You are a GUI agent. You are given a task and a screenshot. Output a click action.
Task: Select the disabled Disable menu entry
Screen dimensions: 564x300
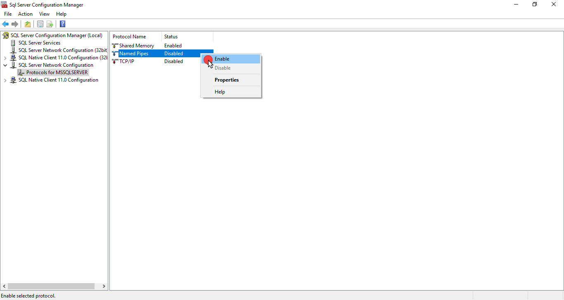click(222, 68)
